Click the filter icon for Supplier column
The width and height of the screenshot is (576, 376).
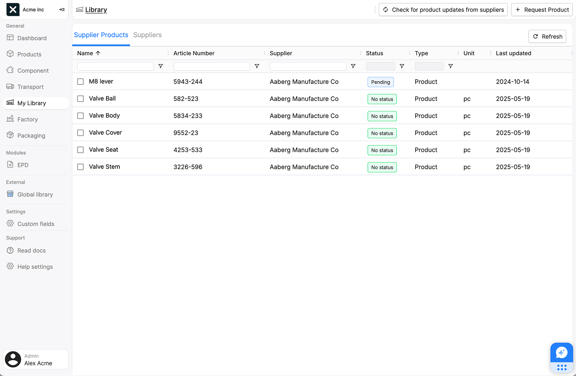(x=353, y=66)
